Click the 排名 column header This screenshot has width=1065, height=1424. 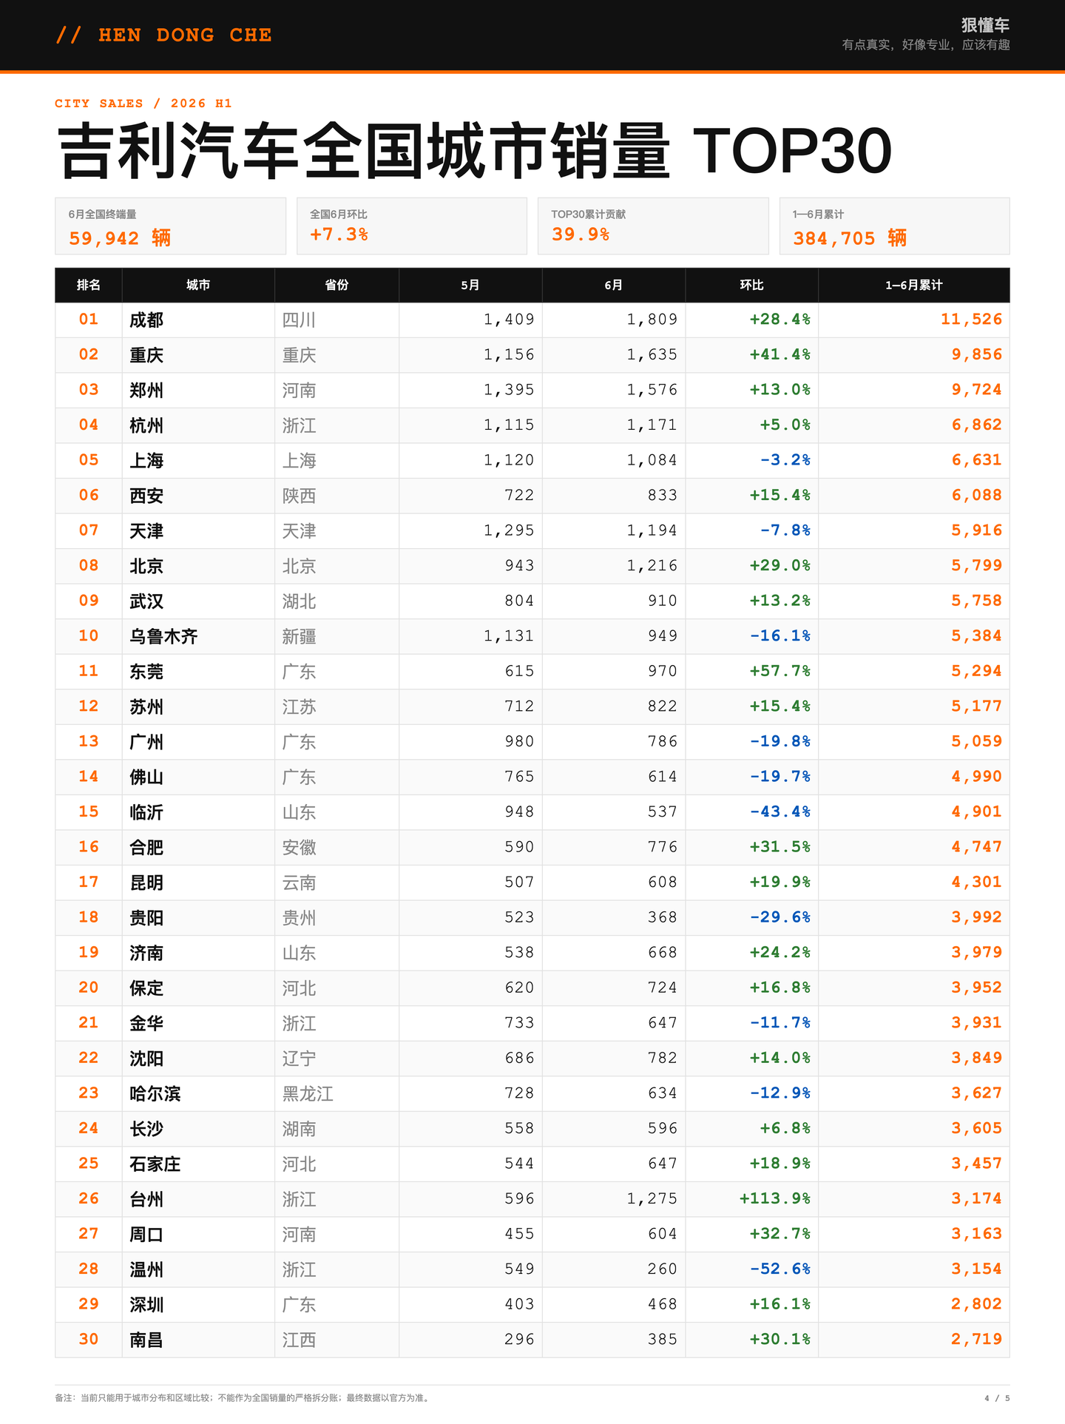89,285
